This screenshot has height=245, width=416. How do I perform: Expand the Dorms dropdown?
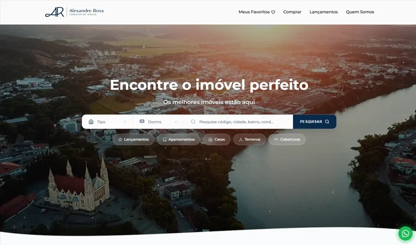(159, 122)
